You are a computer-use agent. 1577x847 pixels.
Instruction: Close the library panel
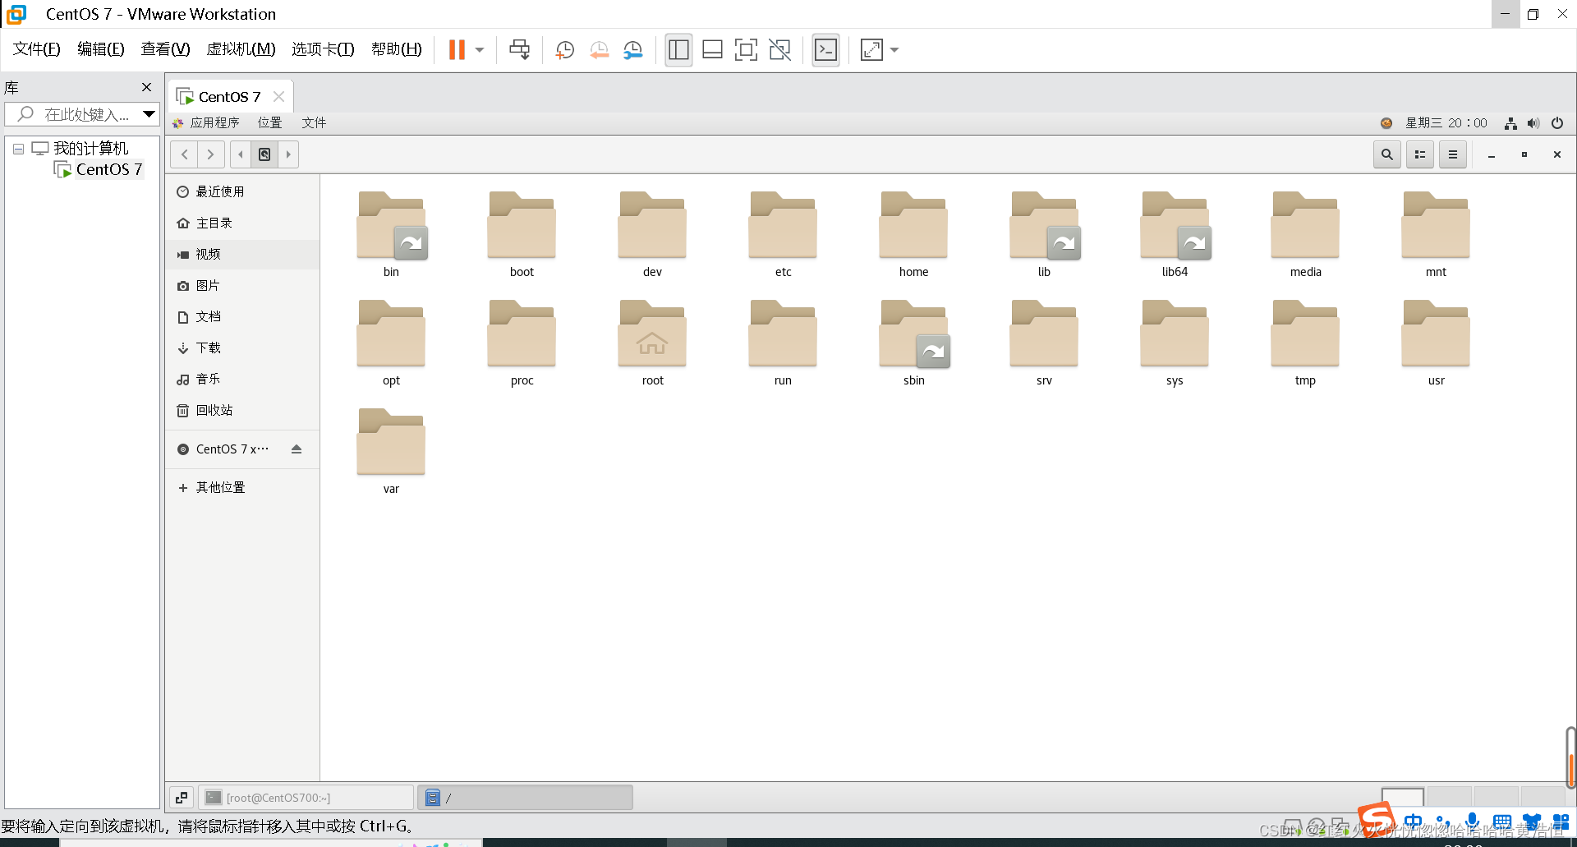[x=146, y=87]
